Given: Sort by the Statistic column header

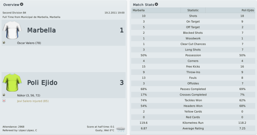Looking at the screenshot, I should [193, 10].
